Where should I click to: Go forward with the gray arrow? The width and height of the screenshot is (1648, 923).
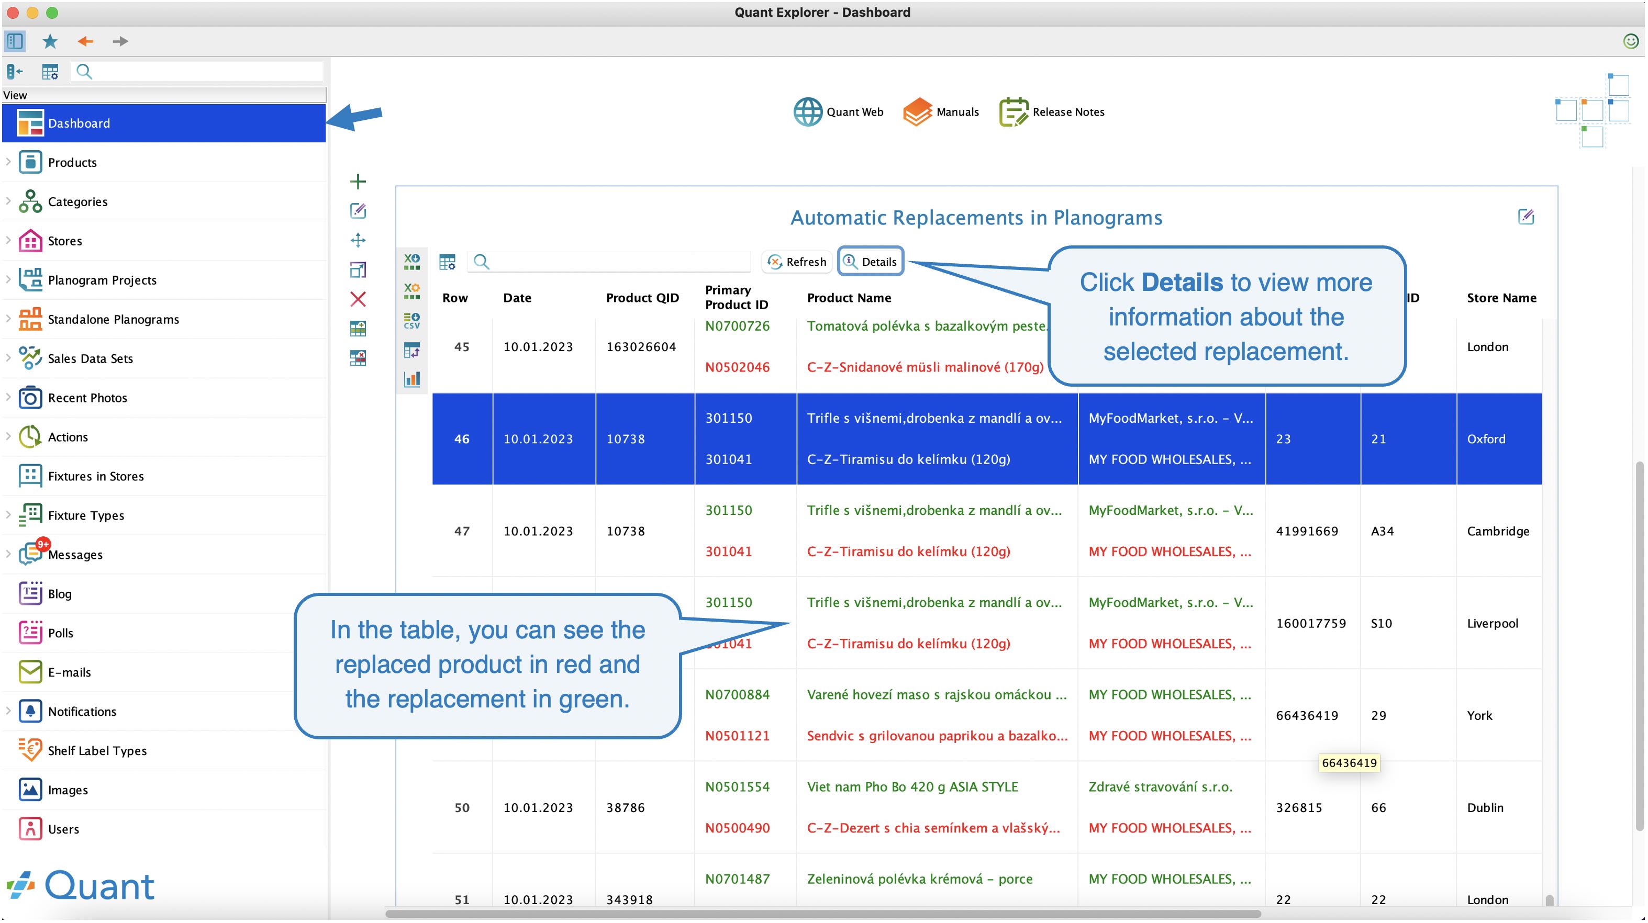tap(120, 41)
